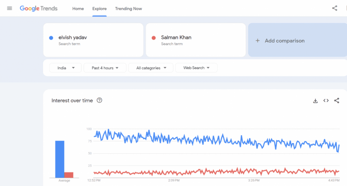Go to the Home tab

(78, 9)
